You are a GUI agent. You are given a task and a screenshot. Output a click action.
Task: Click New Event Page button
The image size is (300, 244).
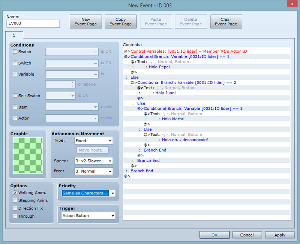86,22
